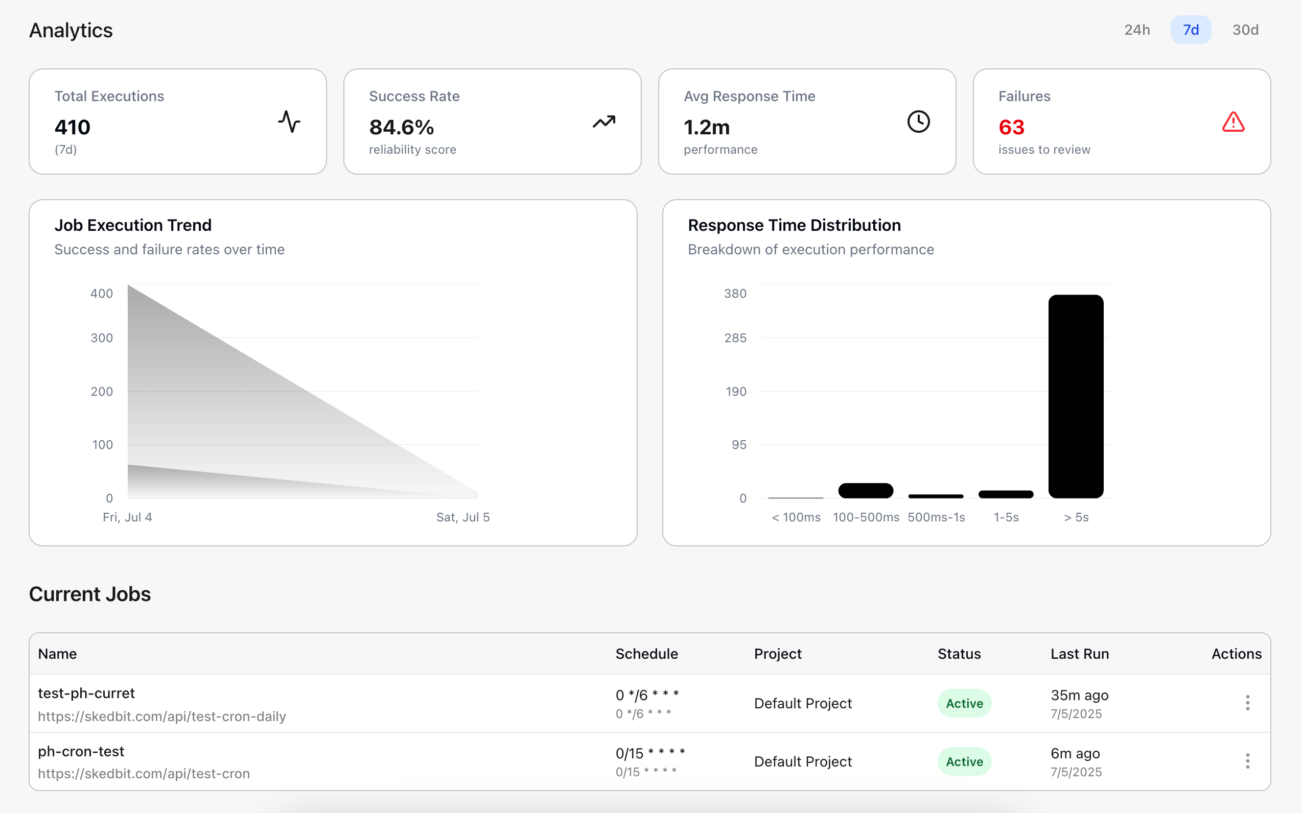Click the Schedule column header
Image resolution: width=1302 pixels, height=813 pixels.
tap(646, 654)
